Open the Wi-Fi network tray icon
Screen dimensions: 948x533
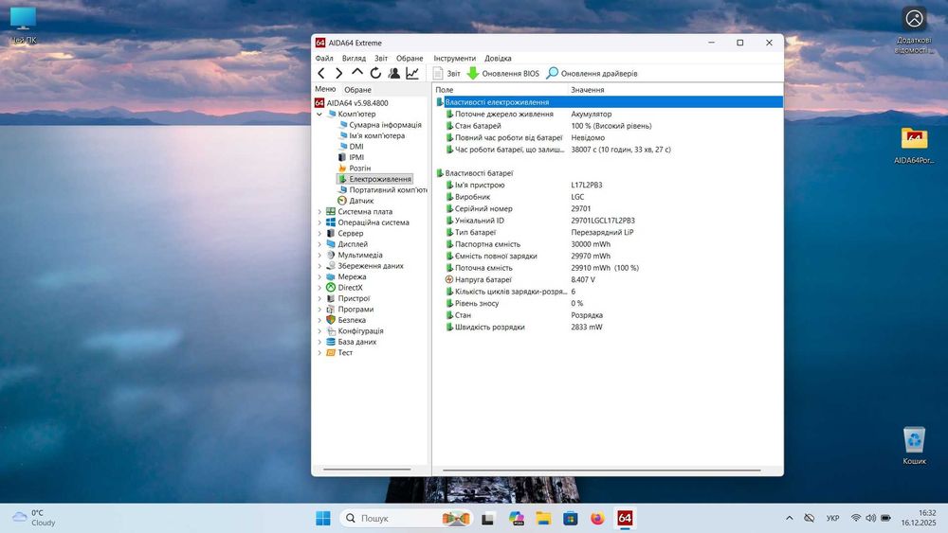pyautogui.click(x=855, y=518)
